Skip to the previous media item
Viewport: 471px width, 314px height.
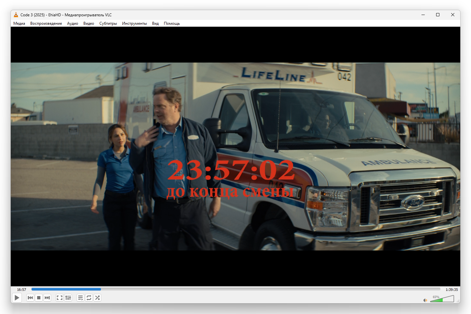[x=30, y=298]
